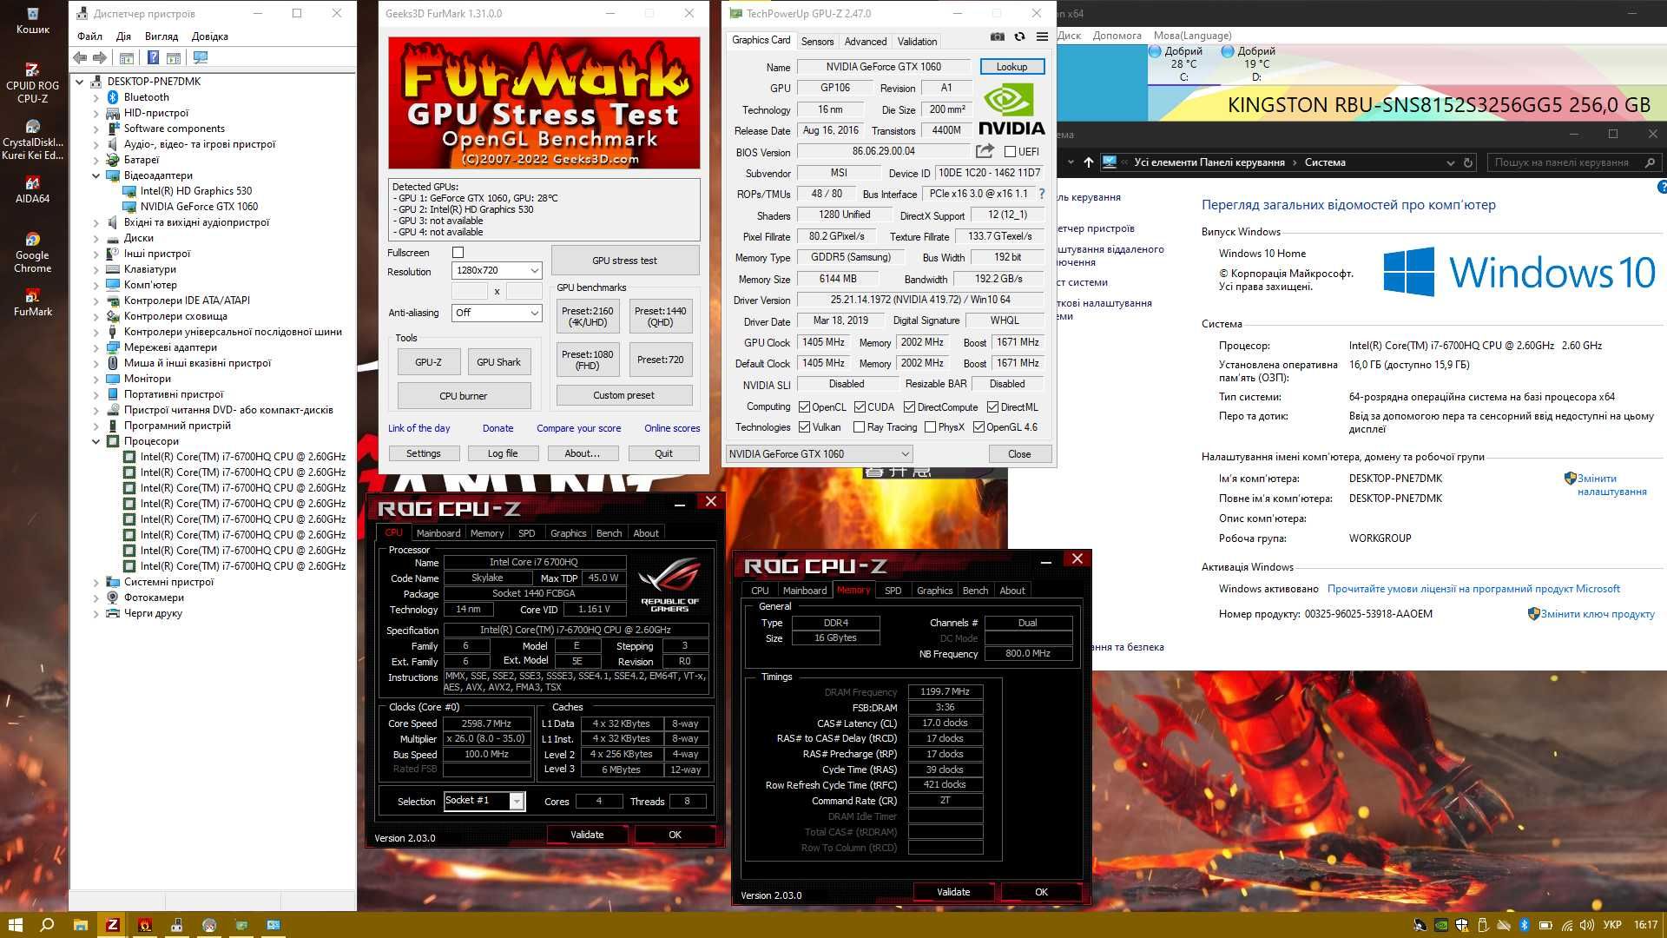Toggle the Vulkan checkbox in GPU-Z

point(805,426)
